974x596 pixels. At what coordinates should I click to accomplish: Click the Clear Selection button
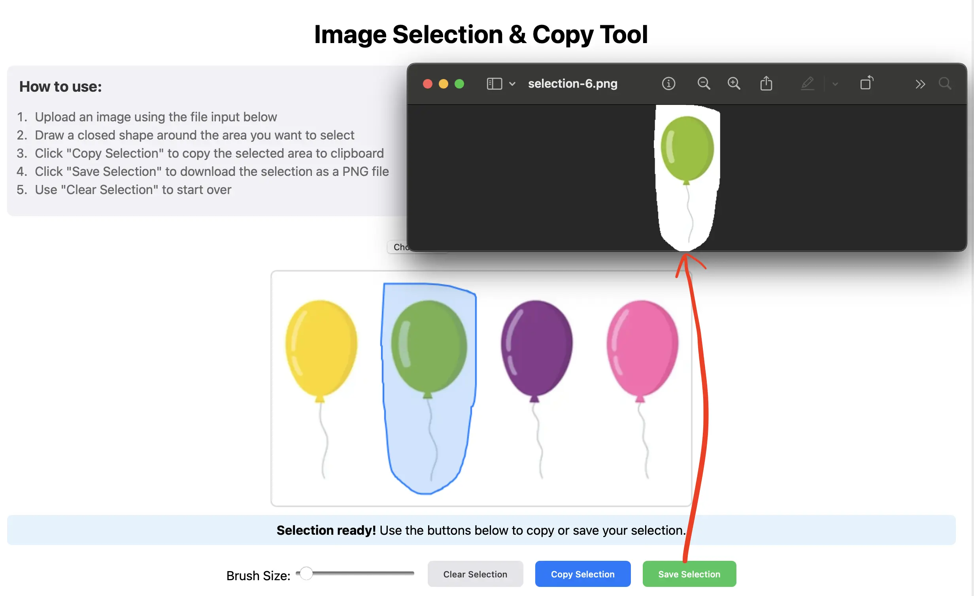[475, 574]
